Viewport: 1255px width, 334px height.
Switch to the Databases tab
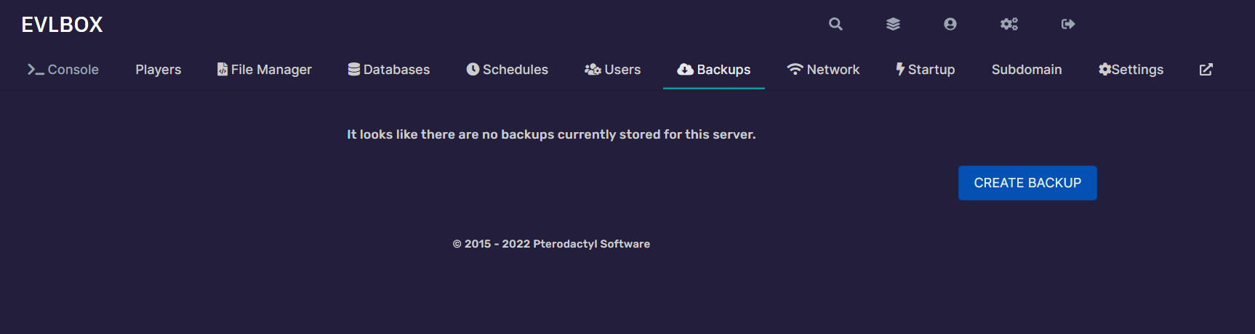[x=389, y=70]
